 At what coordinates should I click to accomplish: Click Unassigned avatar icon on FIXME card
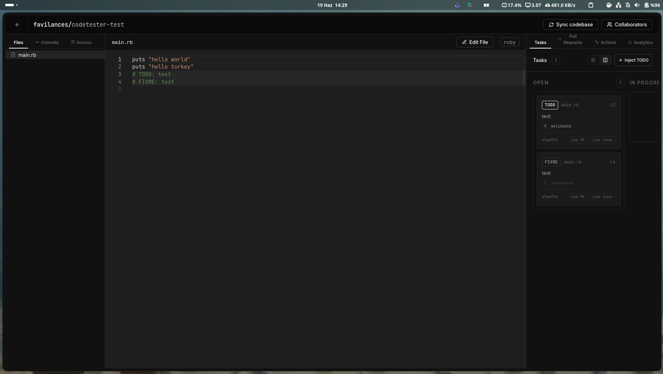click(545, 183)
